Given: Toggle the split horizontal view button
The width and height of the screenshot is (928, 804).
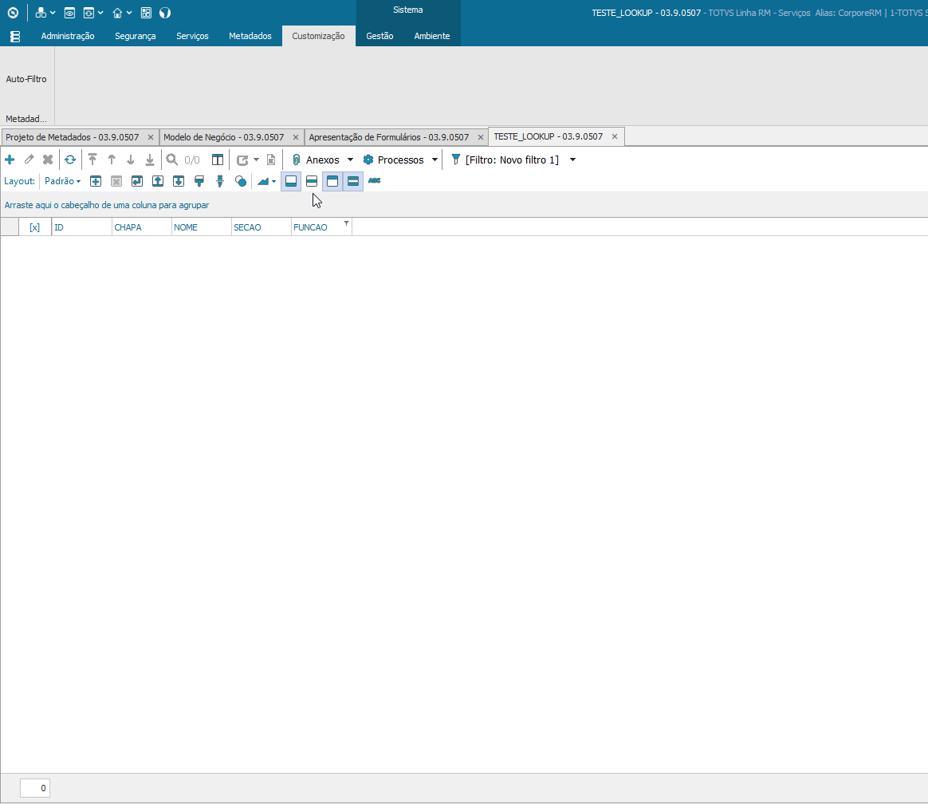Looking at the screenshot, I should (312, 181).
